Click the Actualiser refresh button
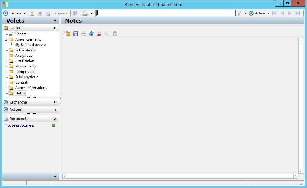This screenshot has height=188, width=307. coord(259,13)
